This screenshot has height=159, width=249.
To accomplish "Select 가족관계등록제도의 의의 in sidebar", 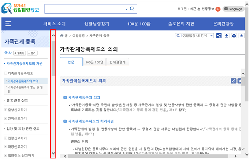I will (23, 81).
